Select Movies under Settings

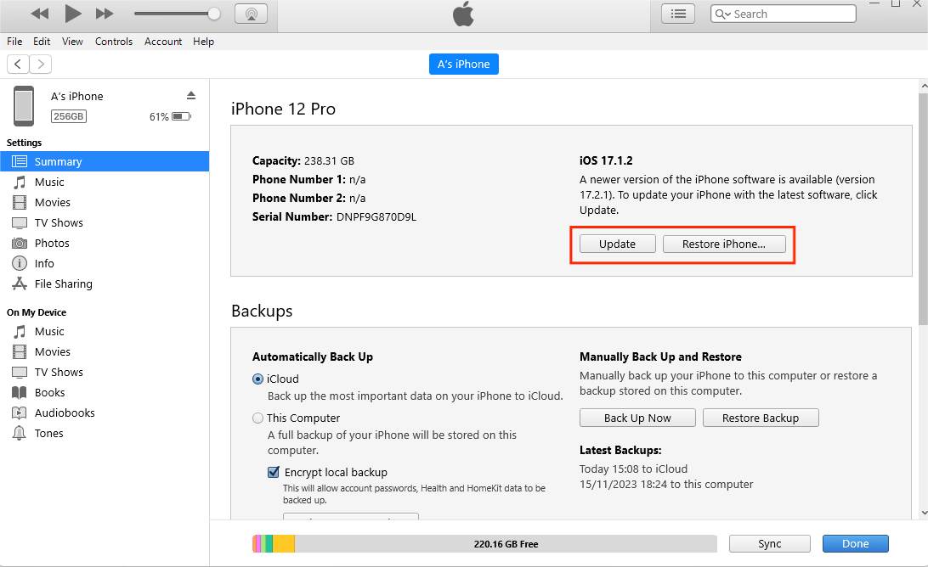pyautogui.click(x=105, y=202)
